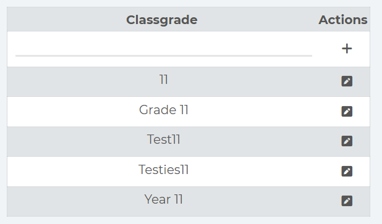382x224 pixels.
Task: Click the Actions column header
Action: tap(343, 20)
